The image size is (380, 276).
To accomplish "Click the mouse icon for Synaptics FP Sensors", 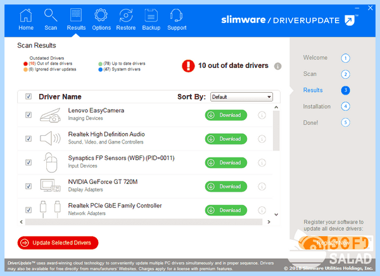I will click(x=51, y=162).
